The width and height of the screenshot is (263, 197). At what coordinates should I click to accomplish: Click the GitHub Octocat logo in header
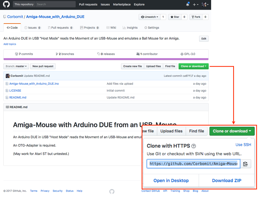(6, 4)
